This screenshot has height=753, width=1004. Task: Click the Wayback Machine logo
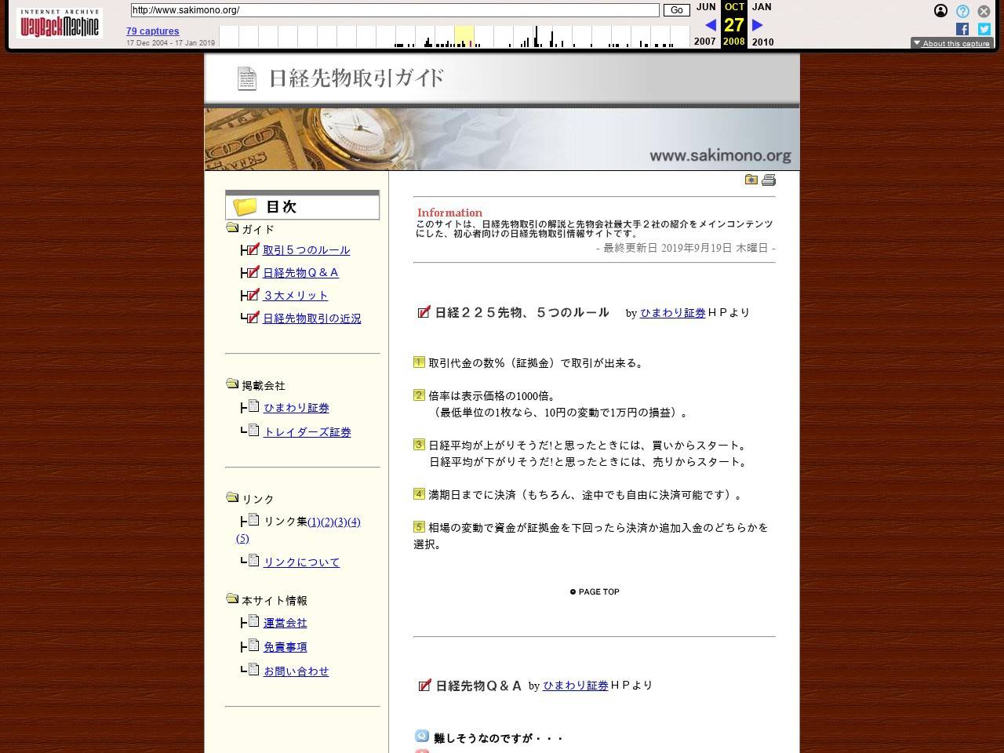tap(59, 23)
